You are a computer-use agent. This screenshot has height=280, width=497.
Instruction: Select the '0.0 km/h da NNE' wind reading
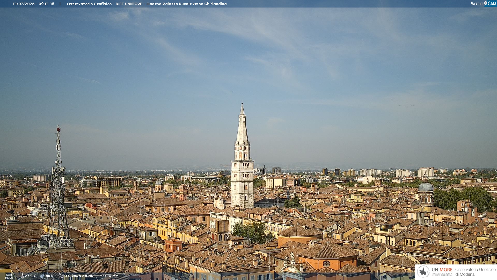[80, 276]
